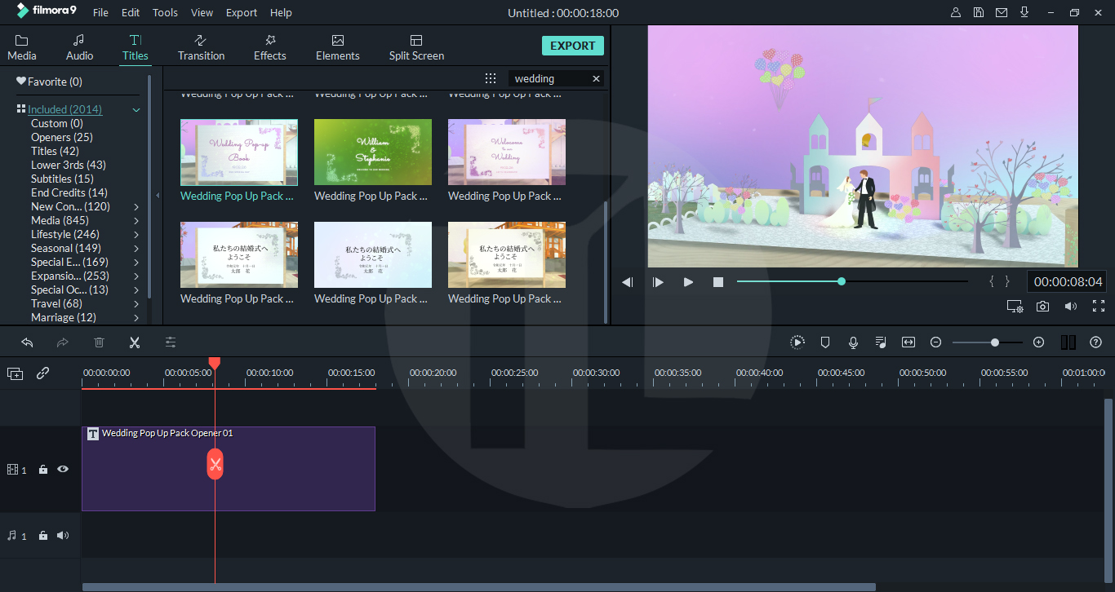
Task: Lock the Wedding title track
Action: click(x=42, y=469)
